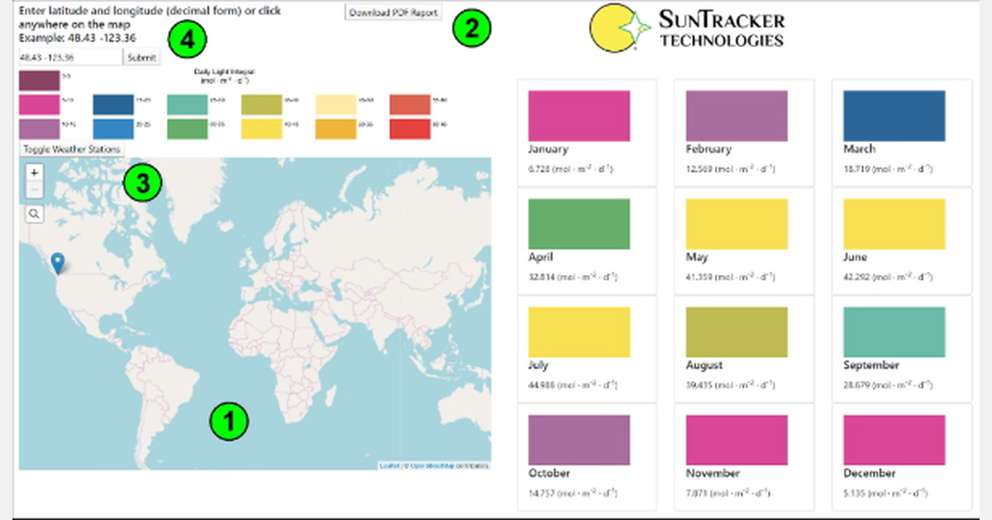Select the October purple color swatch
Viewport: 992px width, 520px height.
click(x=579, y=440)
